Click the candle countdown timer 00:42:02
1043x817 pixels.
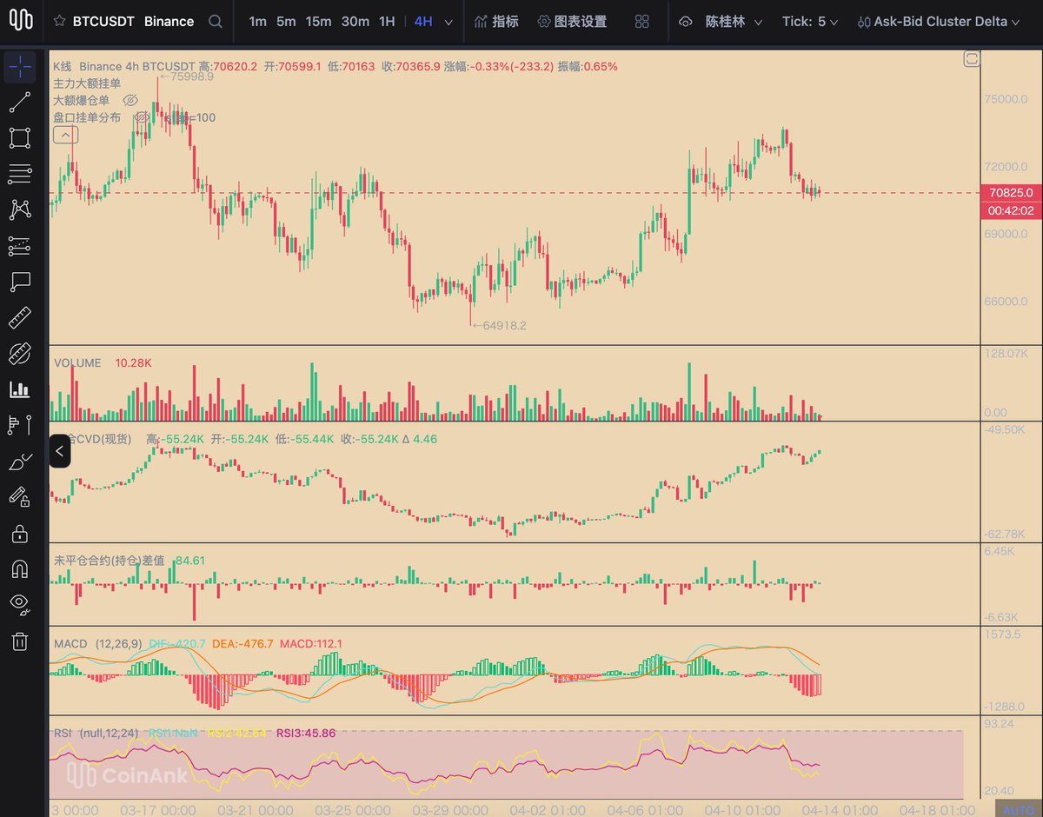1010,210
